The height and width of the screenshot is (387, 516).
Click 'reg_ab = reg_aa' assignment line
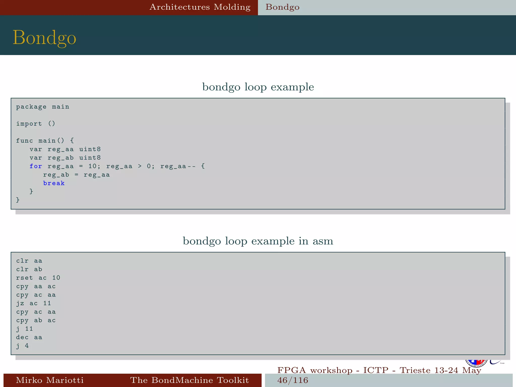click(76, 175)
